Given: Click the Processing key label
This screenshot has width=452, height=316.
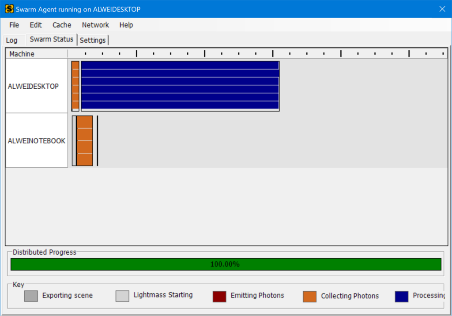Looking at the screenshot, I should pyautogui.click(x=429, y=296).
